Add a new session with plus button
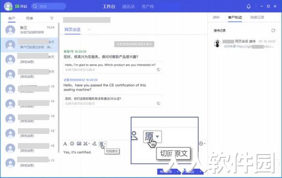The image size is (282, 178). click(89, 30)
